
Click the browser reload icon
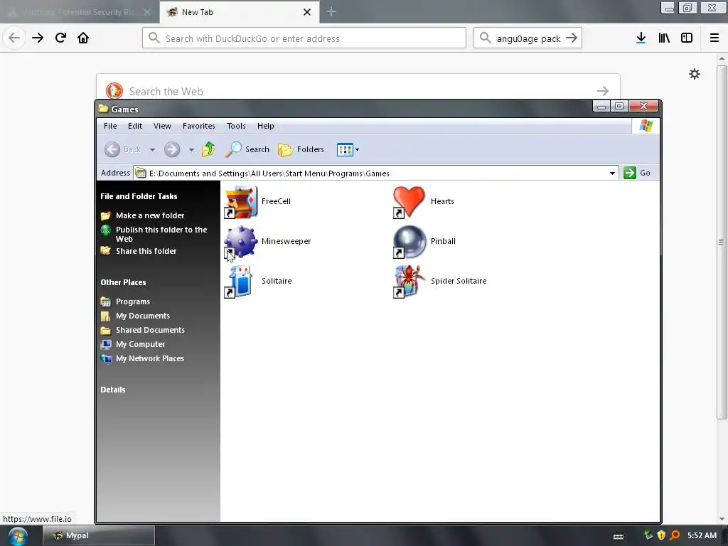pos(60,38)
